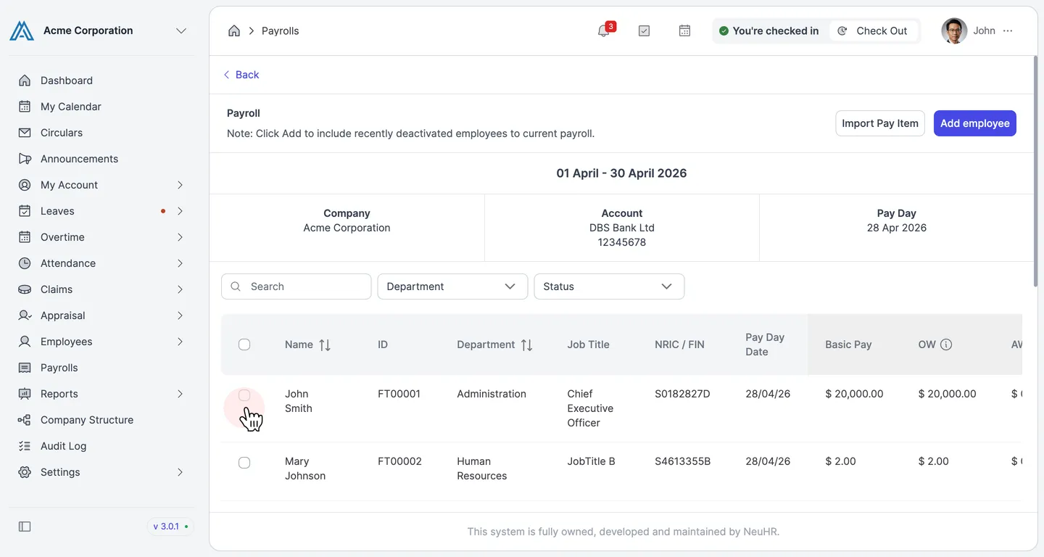1044x557 pixels.
Task: Click the Add employee button
Action: click(975, 123)
